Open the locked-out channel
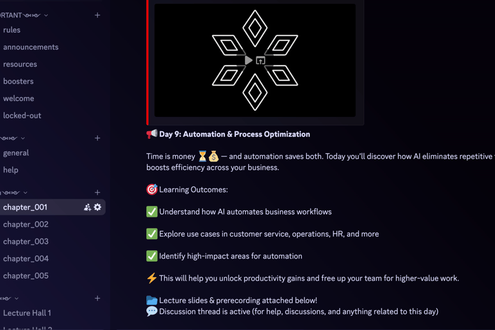The height and width of the screenshot is (330, 495). pyautogui.click(x=22, y=116)
